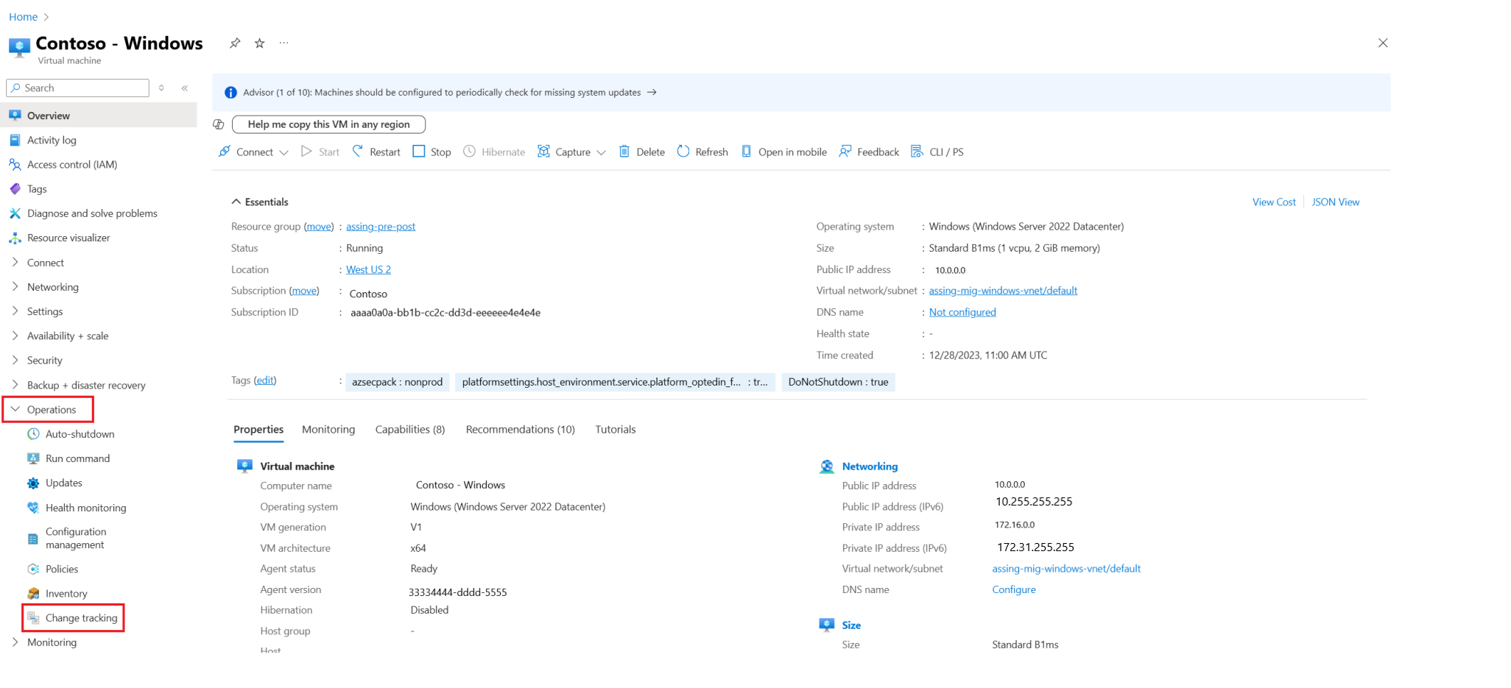Open the Connect dropdown in toolbar
The height and width of the screenshot is (688, 1511).
(x=254, y=152)
